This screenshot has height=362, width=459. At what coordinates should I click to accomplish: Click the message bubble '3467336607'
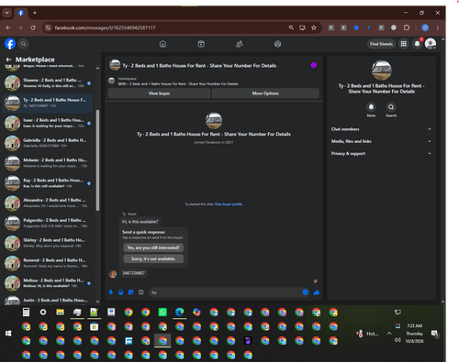[x=133, y=273]
